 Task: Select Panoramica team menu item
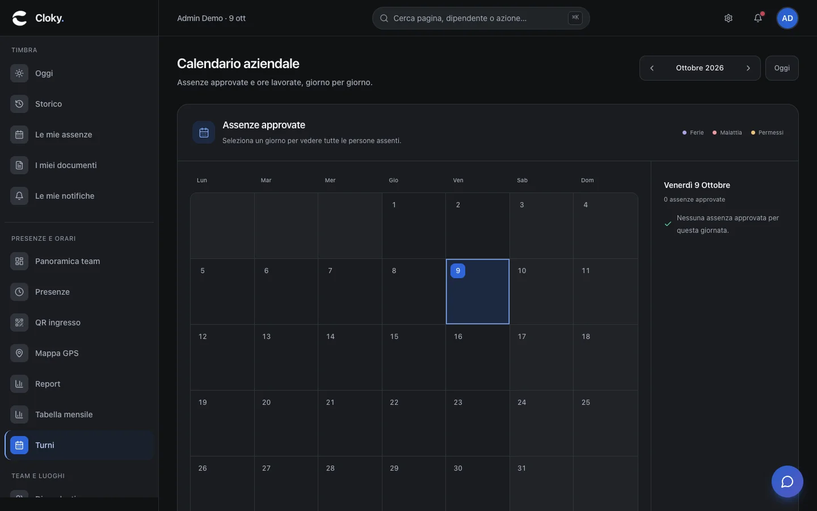(79, 261)
